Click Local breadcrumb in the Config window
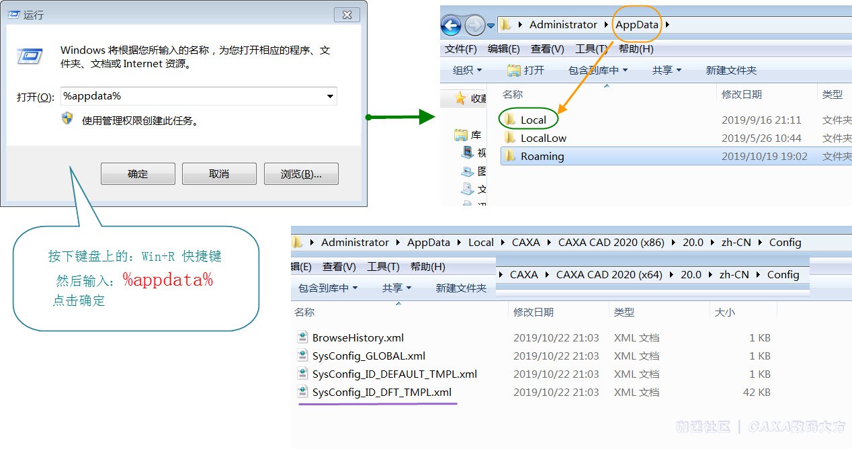This screenshot has width=852, height=449. tap(481, 242)
